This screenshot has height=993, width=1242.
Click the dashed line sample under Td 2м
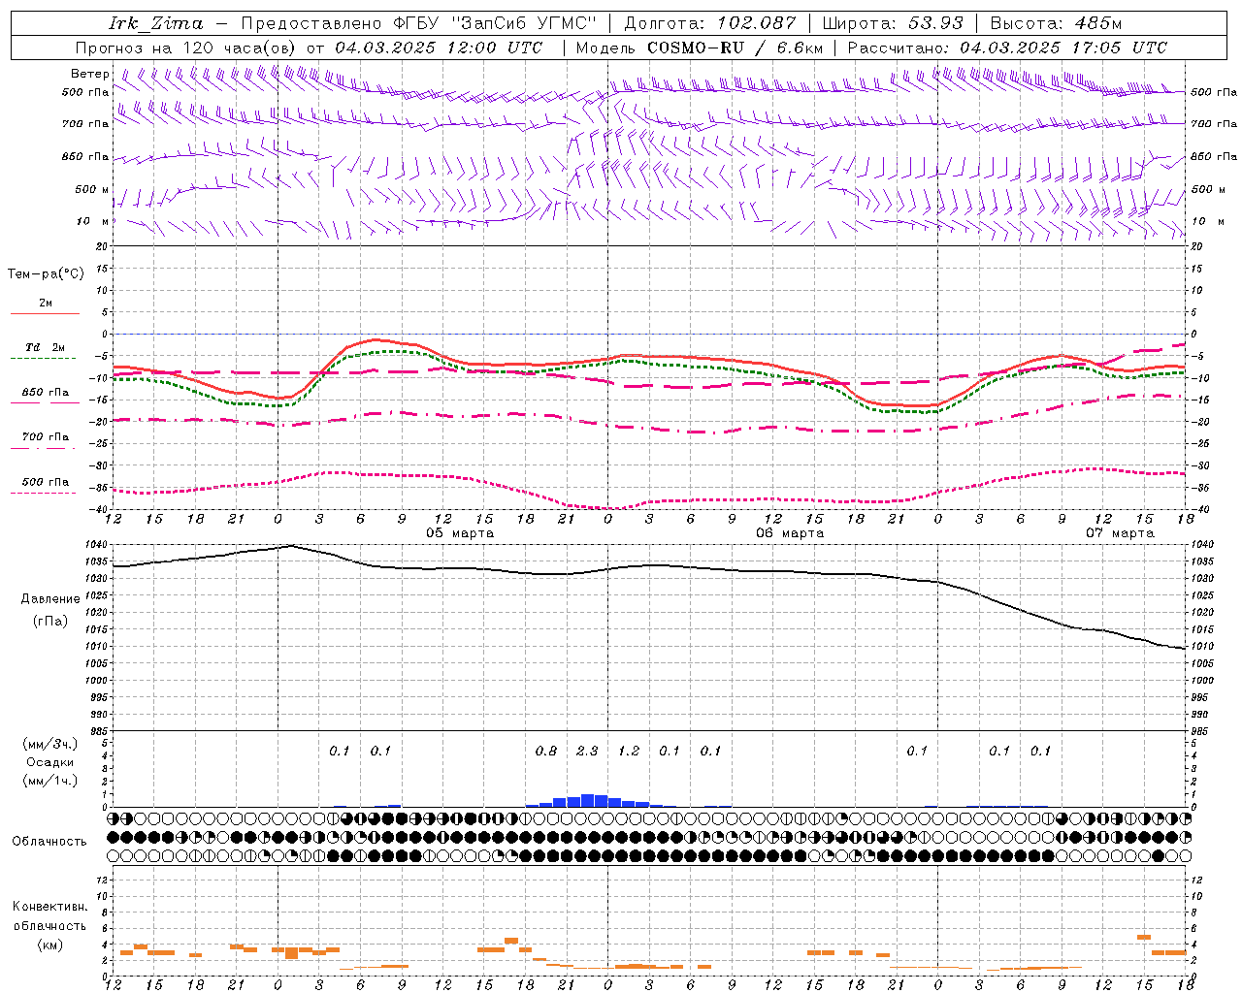[x=45, y=359]
